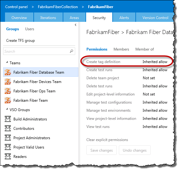The height and width of the screenshot is (171, 180).
Task: Click the Fabrikam Fiber Team icon
Action: 8,100
